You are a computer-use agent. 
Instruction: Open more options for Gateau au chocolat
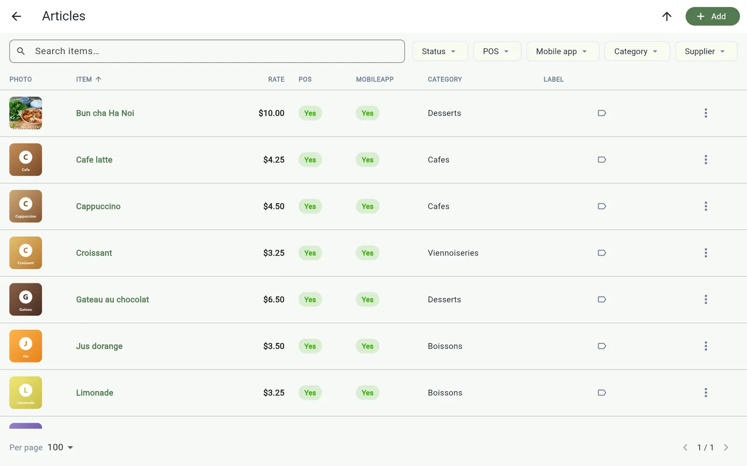(x=705, y=300)
